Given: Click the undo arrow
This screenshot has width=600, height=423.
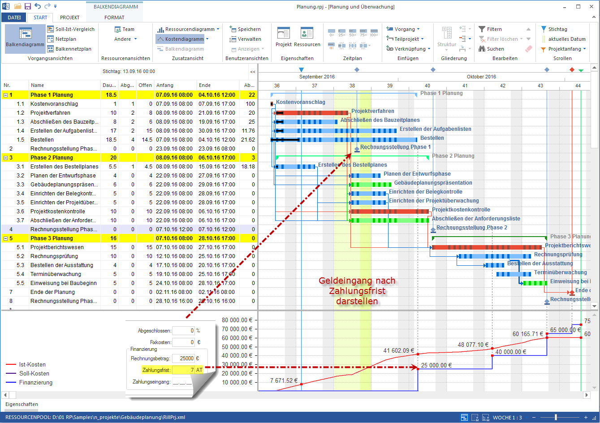Looking at the screenshot, I should tap(38, 6).
